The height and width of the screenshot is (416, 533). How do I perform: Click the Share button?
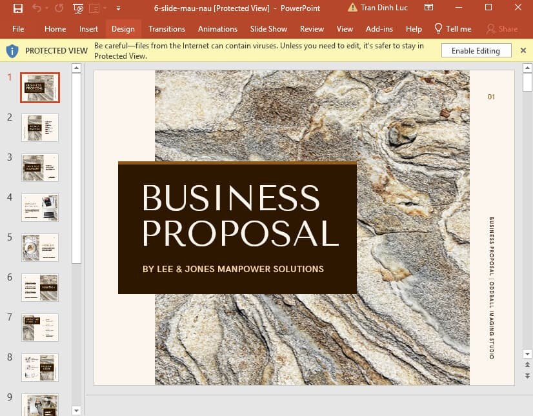click(x=502, y=29)
